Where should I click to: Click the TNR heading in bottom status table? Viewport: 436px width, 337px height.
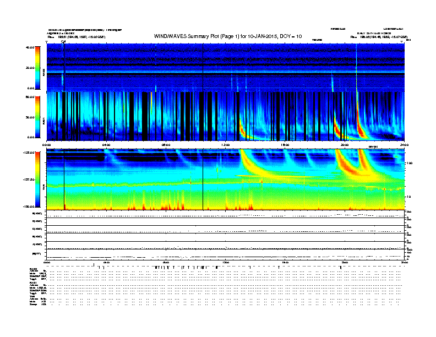pyautogui.click(x=32, y=296)
